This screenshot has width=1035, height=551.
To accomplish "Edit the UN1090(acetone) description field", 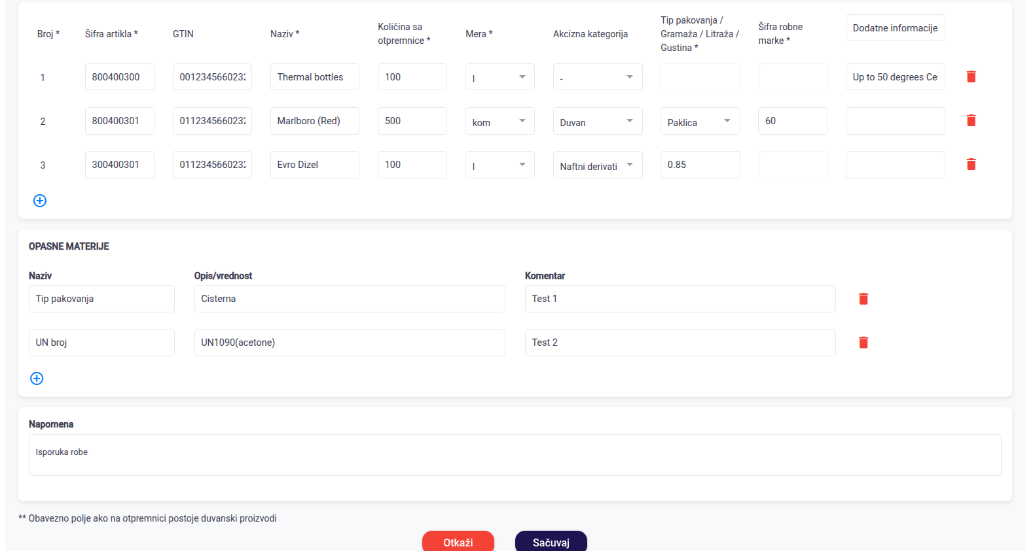I will tap(349, 342).
